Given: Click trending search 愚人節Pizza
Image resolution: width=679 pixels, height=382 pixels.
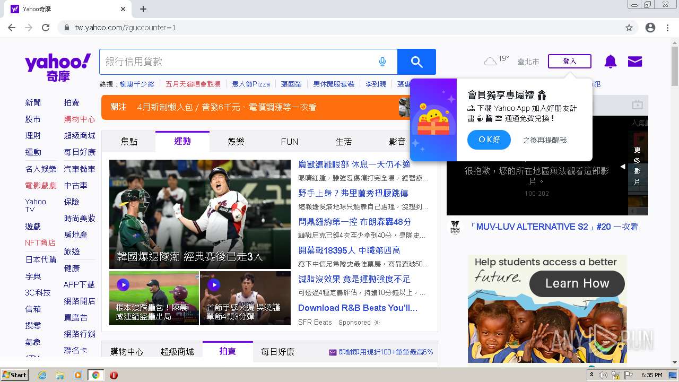Looking at the screenshot, I should pyautogui.click(x=251, y=84).
